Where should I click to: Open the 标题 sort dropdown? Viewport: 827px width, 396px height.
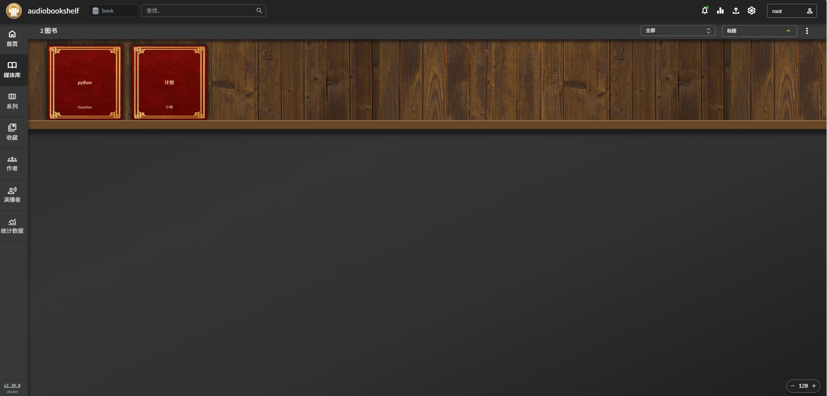[x=759, y=31]
